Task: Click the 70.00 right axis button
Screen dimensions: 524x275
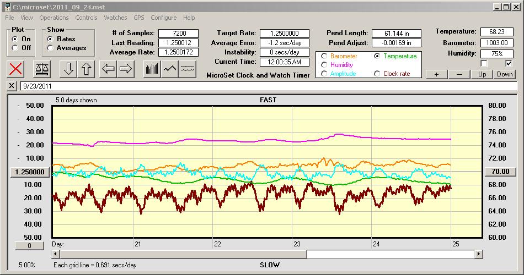Action: point(500,172)
